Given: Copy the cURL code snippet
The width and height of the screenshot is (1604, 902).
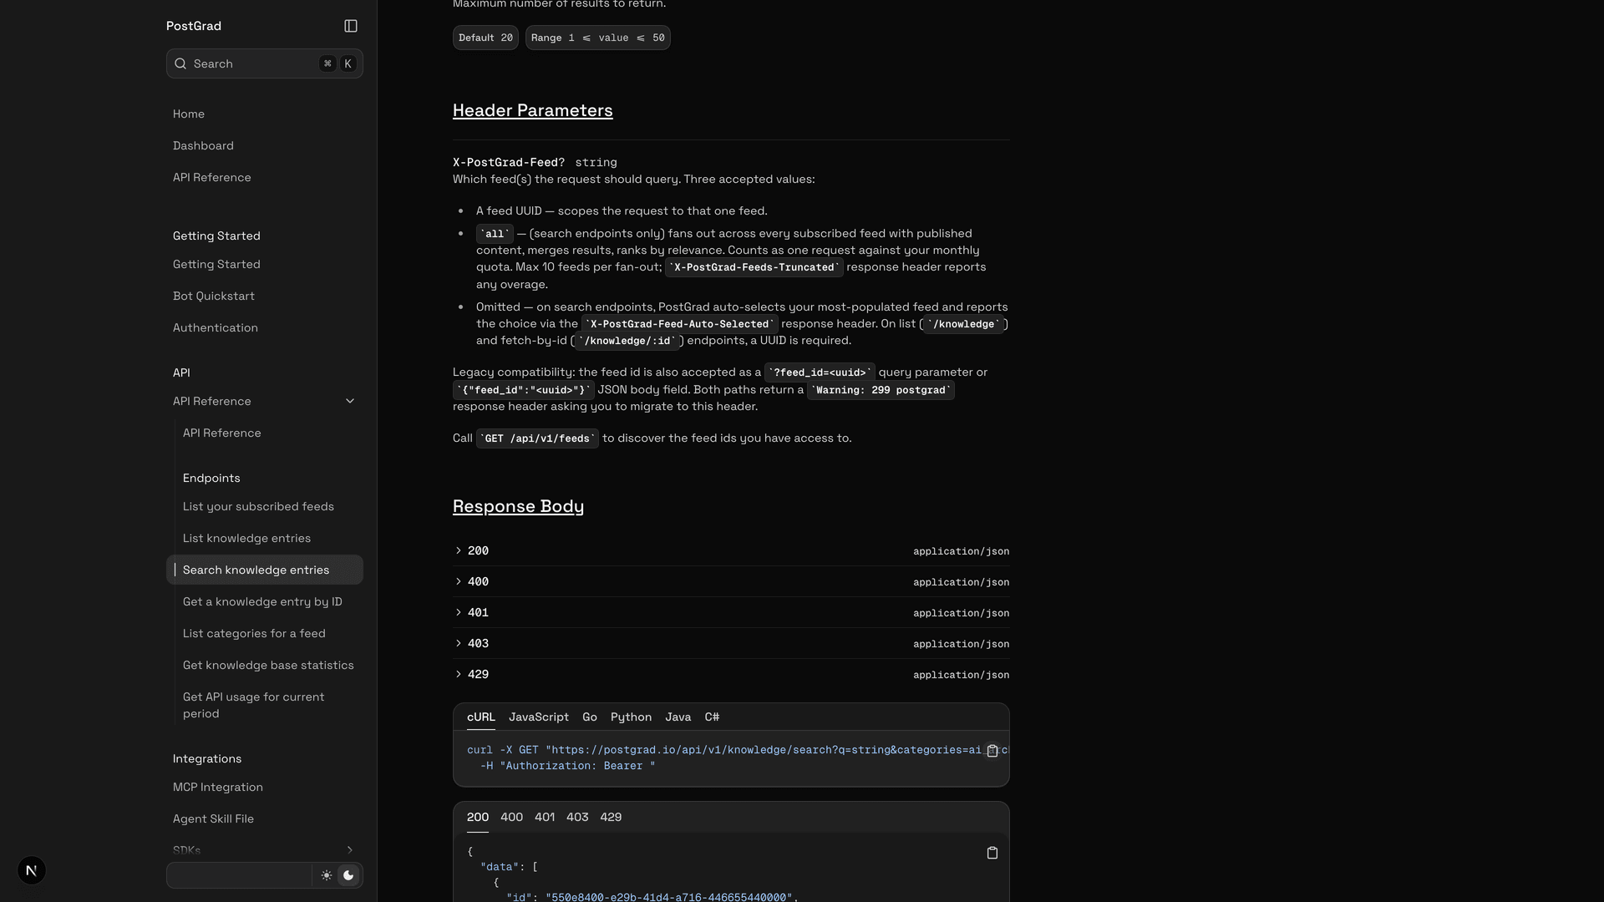Looking at the screenshot, I should tap(992, 751).
